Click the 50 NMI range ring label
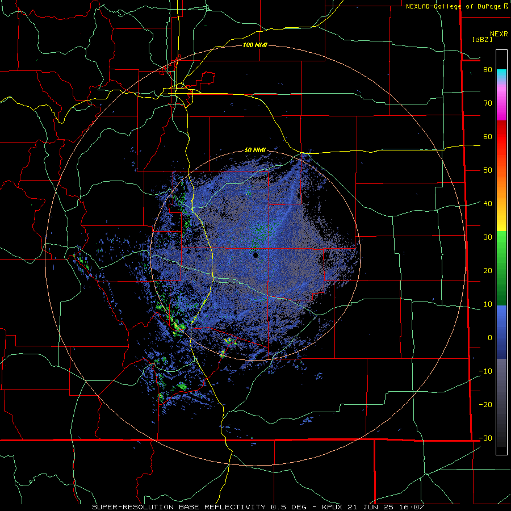This screenshot has height=511, width=511. click(x=255, y=150)
